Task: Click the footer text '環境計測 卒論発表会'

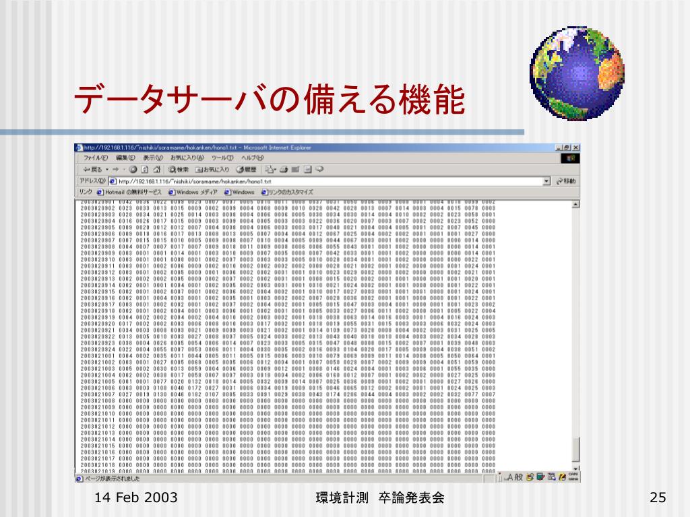Action: (x=380, y=497)
